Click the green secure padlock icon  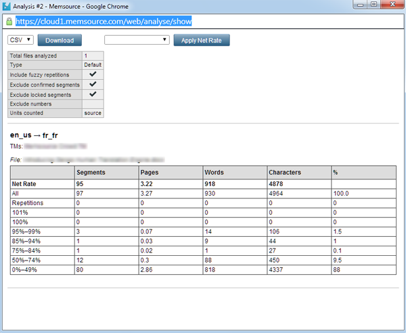point(9,21)
